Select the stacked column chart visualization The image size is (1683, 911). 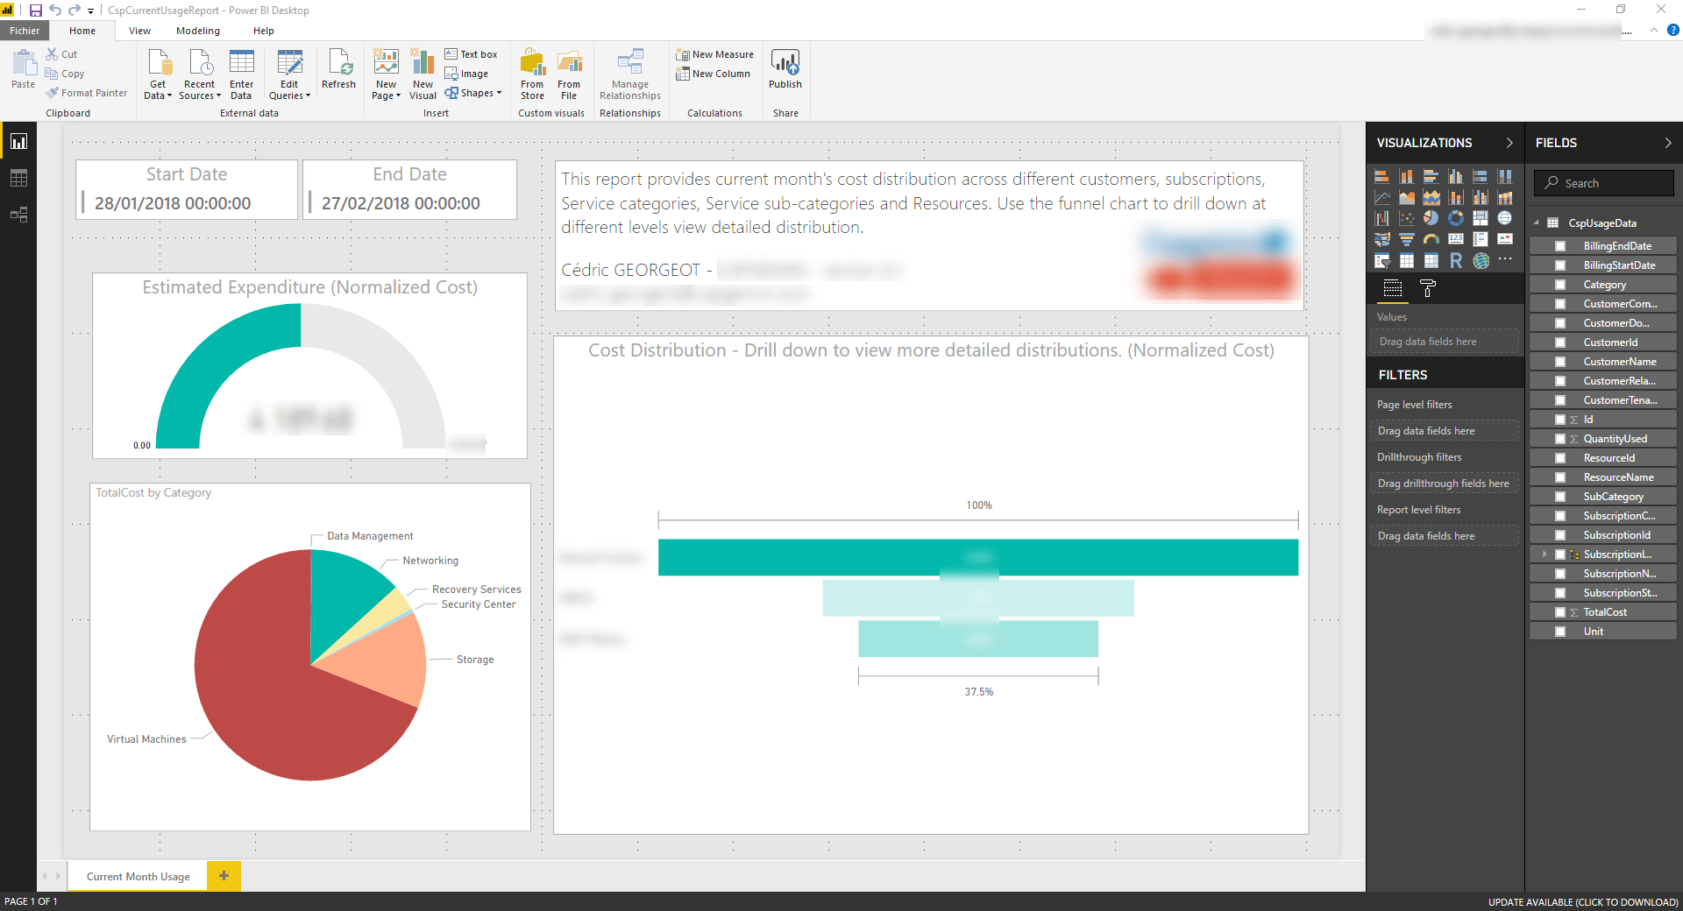1406,176
